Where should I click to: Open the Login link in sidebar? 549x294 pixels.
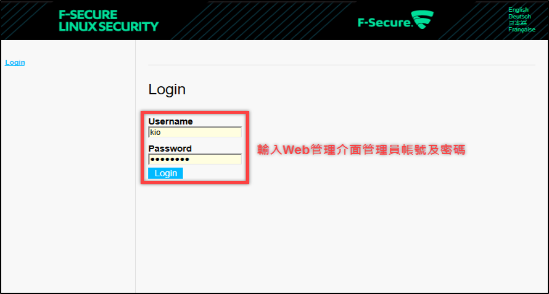pyautogui.click(x=15, y=62)
